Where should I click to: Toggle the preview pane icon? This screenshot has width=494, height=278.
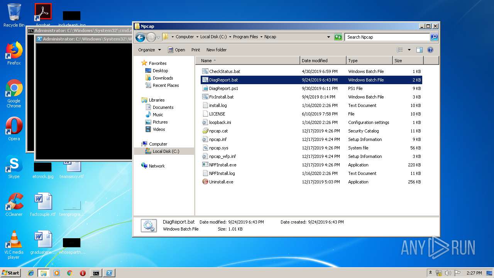tap(420, 50)
